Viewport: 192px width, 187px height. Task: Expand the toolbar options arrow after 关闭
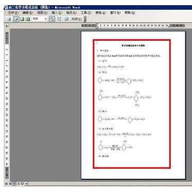coord(85,19)
